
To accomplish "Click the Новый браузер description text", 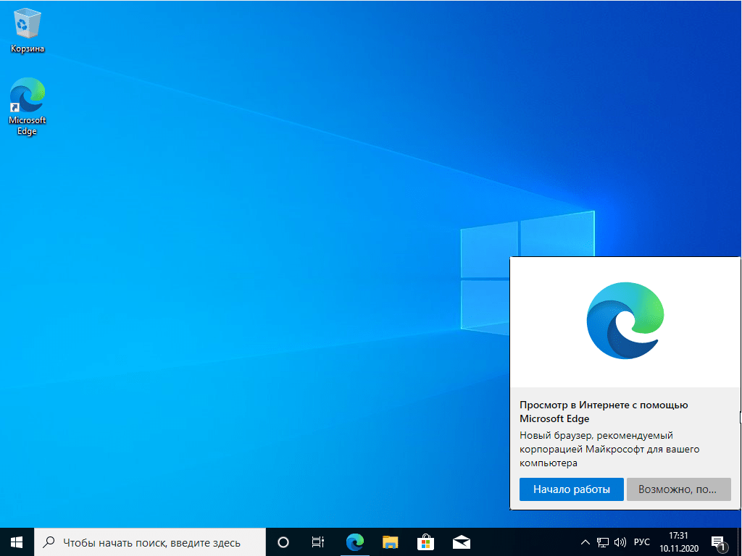I will tap(609, 449).
